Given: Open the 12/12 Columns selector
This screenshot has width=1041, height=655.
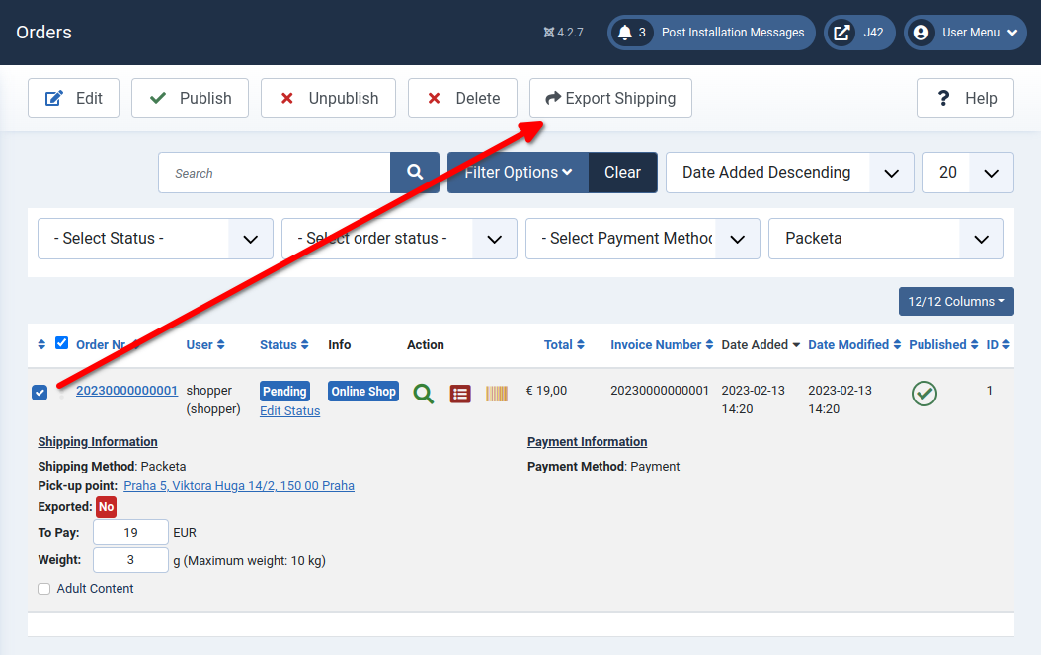Looking at the screenshot, I should 956,301.
